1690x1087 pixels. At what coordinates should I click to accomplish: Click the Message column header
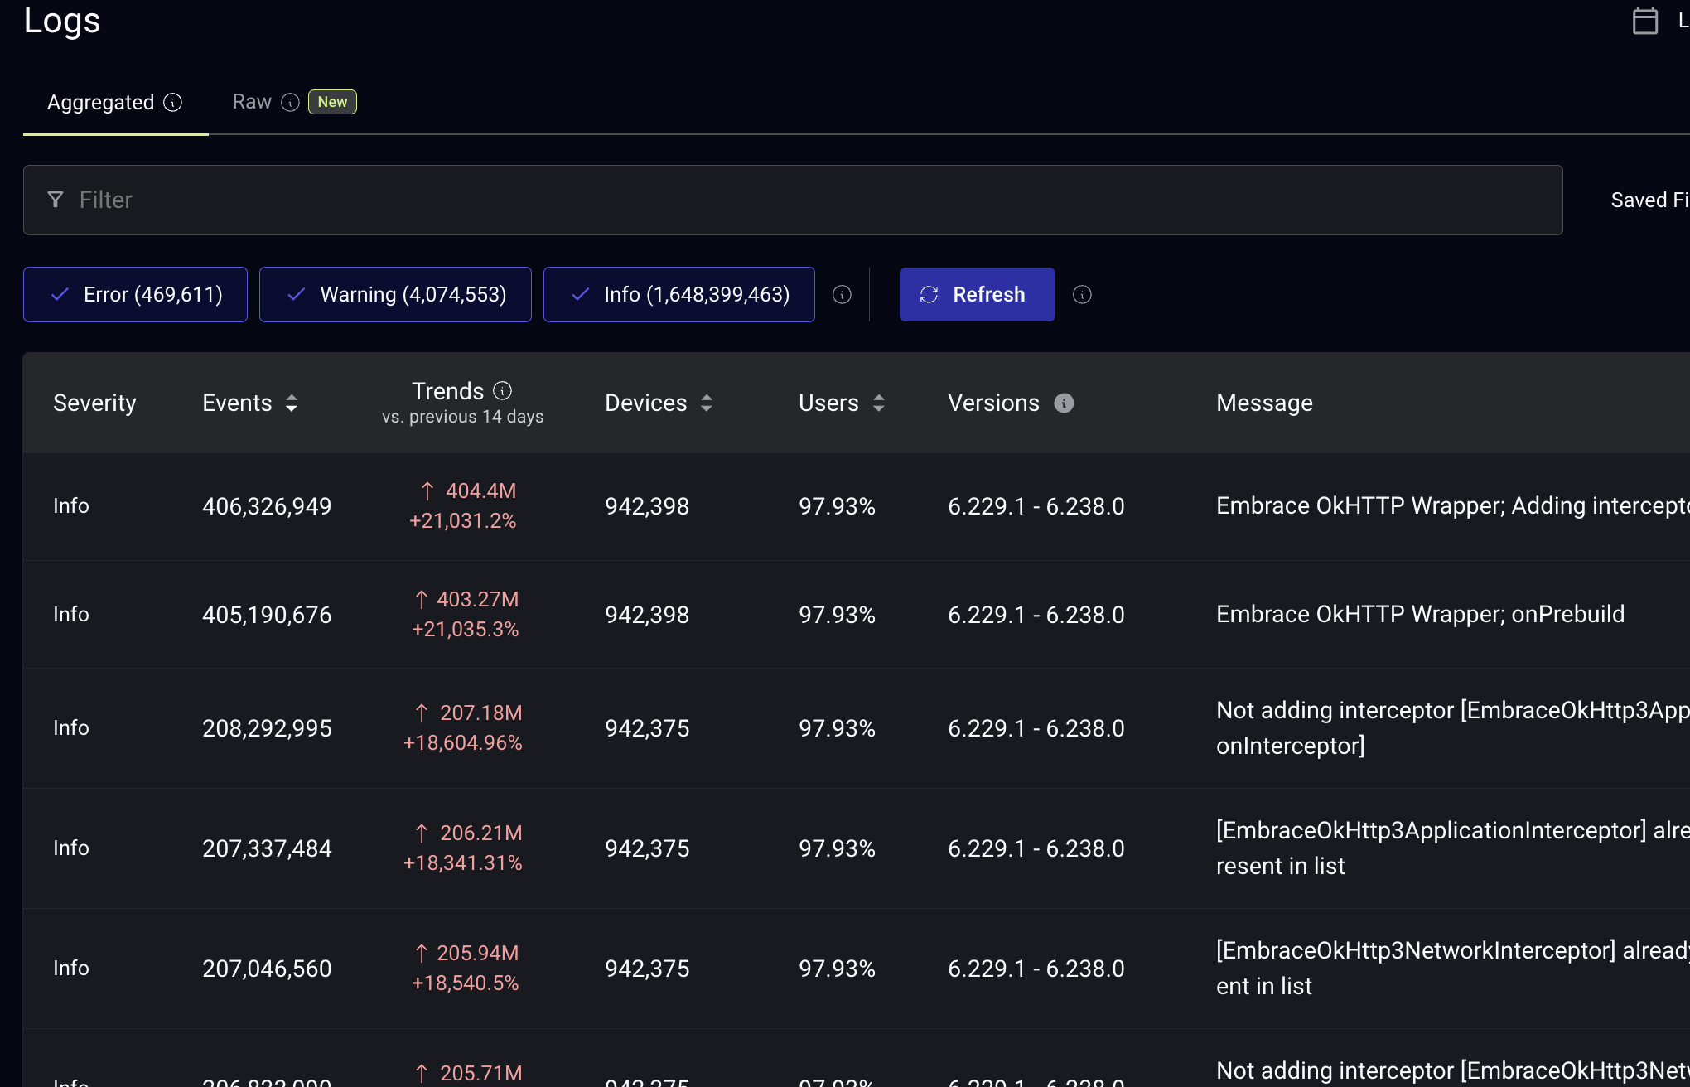coord(1264,403)
